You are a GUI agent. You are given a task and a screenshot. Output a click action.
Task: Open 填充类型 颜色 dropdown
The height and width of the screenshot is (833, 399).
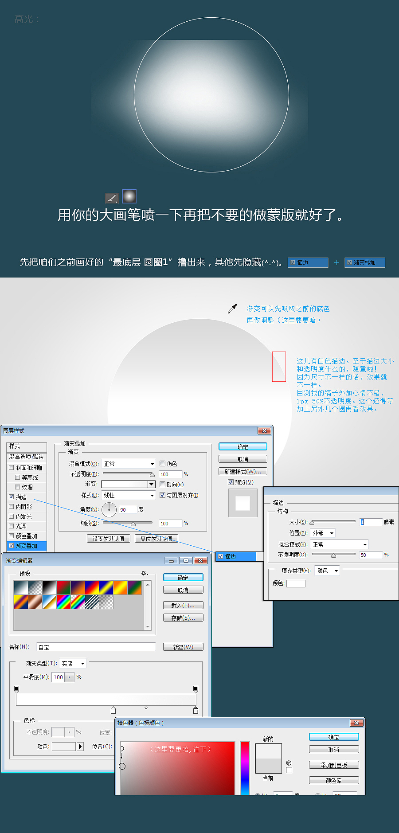click(x=327, y=571)
